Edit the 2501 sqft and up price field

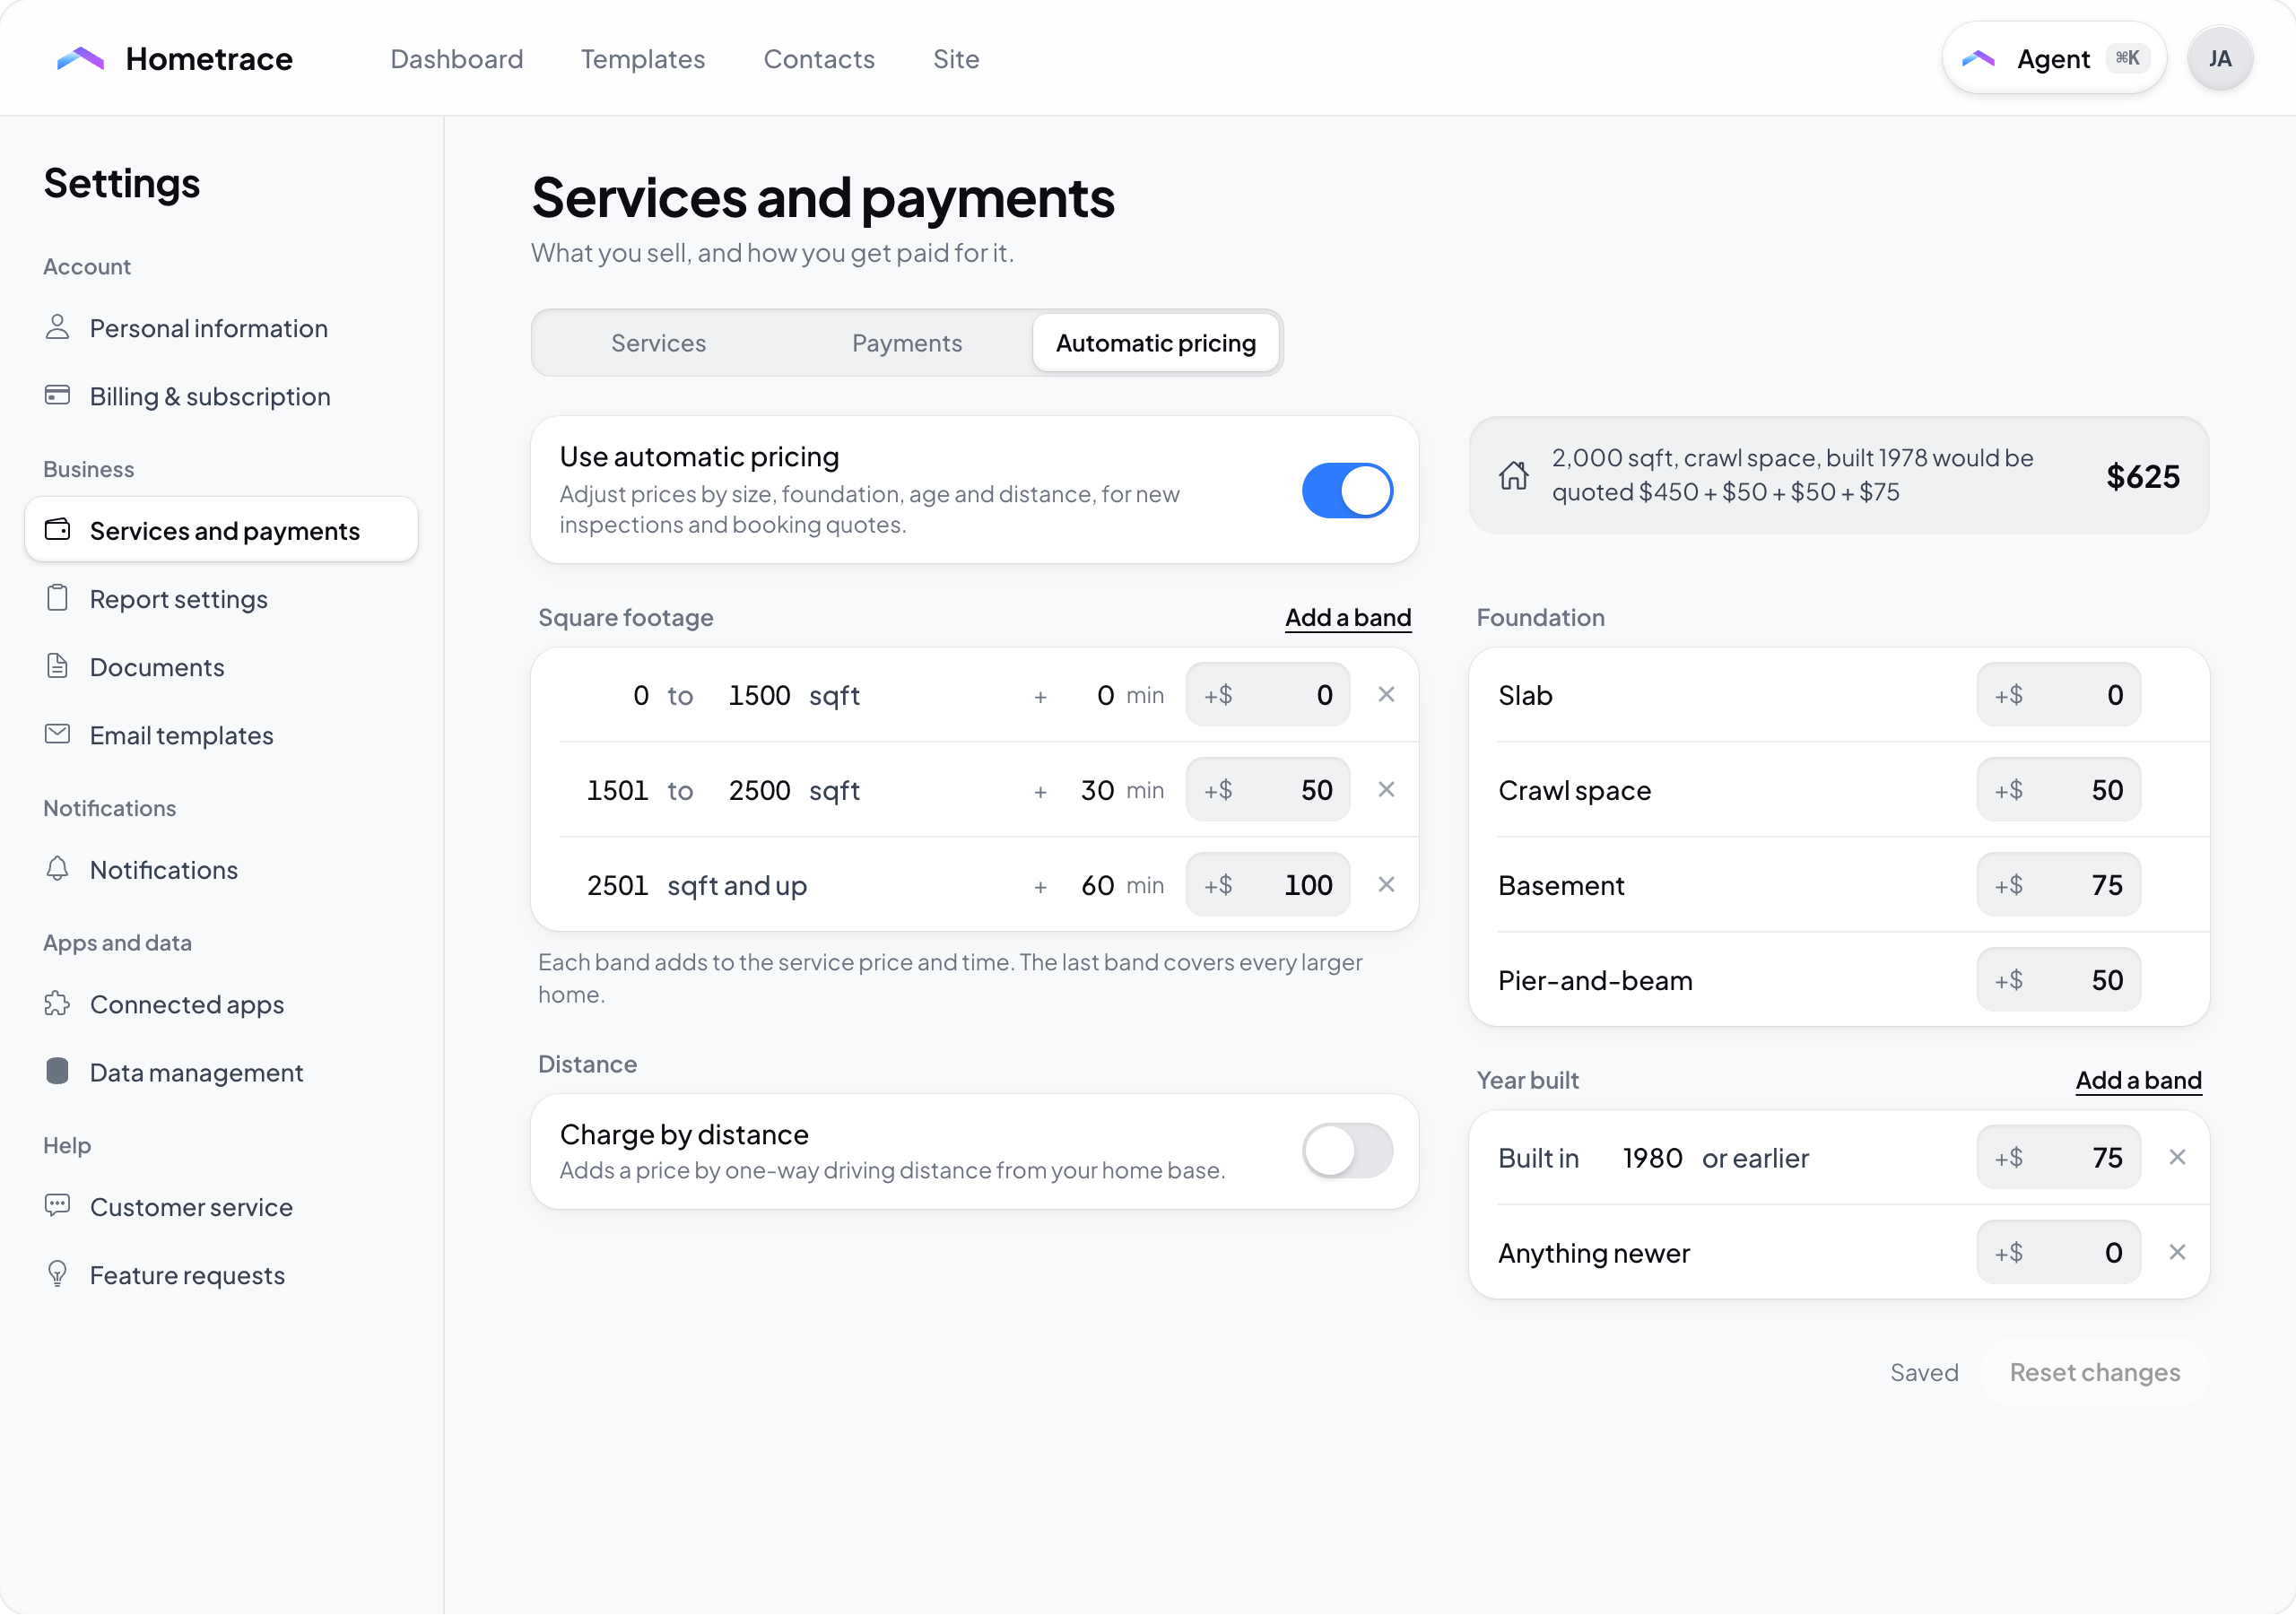(1267, 885)
